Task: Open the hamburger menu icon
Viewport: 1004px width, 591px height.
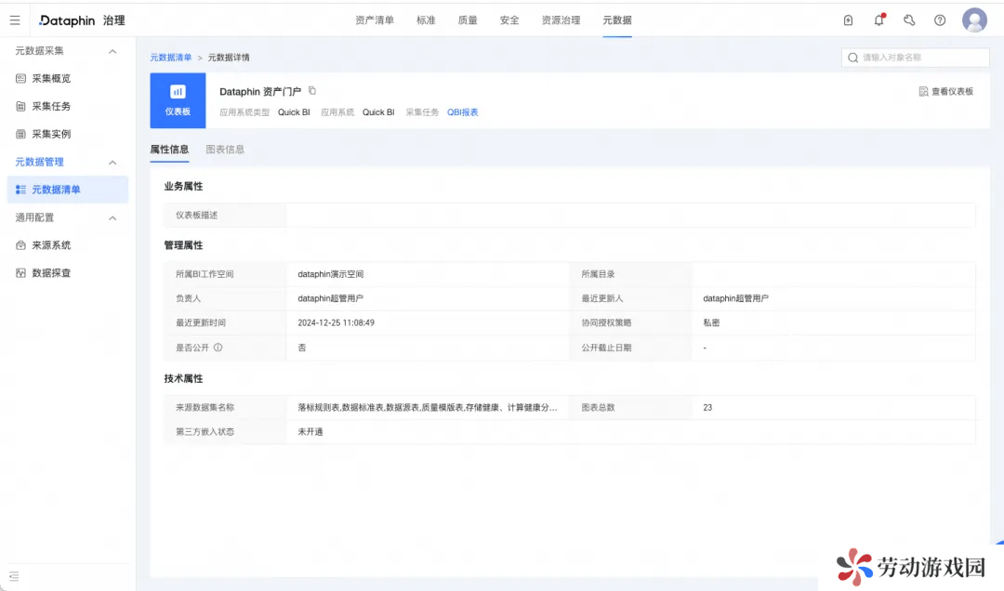Action: (x=15, y=20)
